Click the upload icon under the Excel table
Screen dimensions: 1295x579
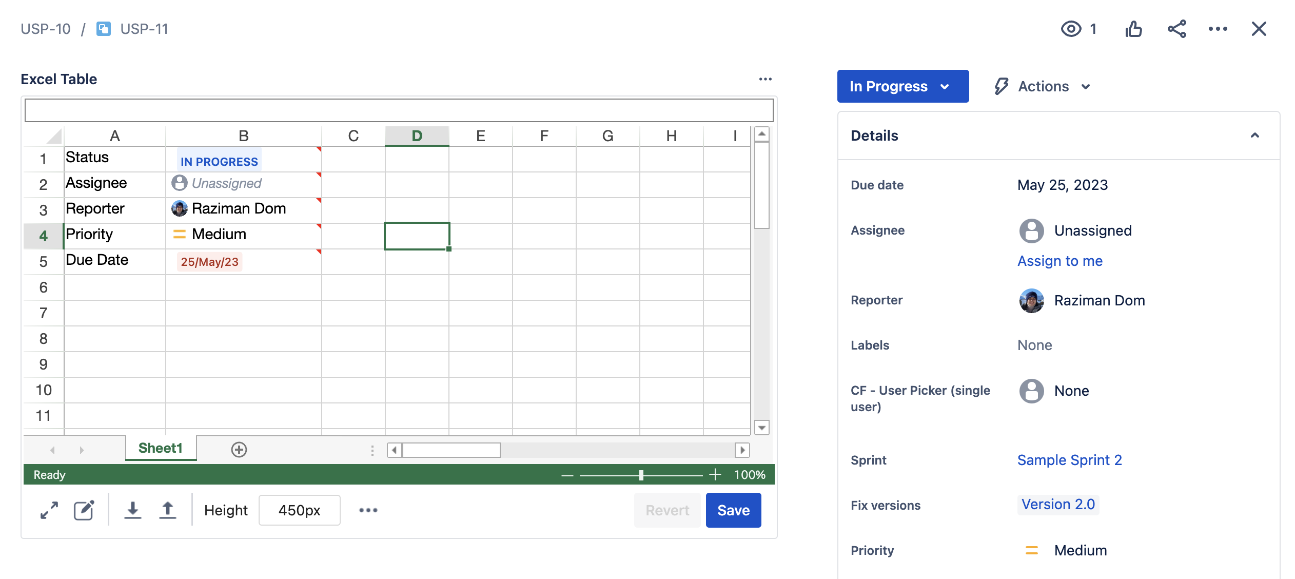coord(168,510)
